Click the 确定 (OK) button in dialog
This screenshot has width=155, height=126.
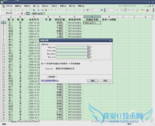(x=93, y=81)
